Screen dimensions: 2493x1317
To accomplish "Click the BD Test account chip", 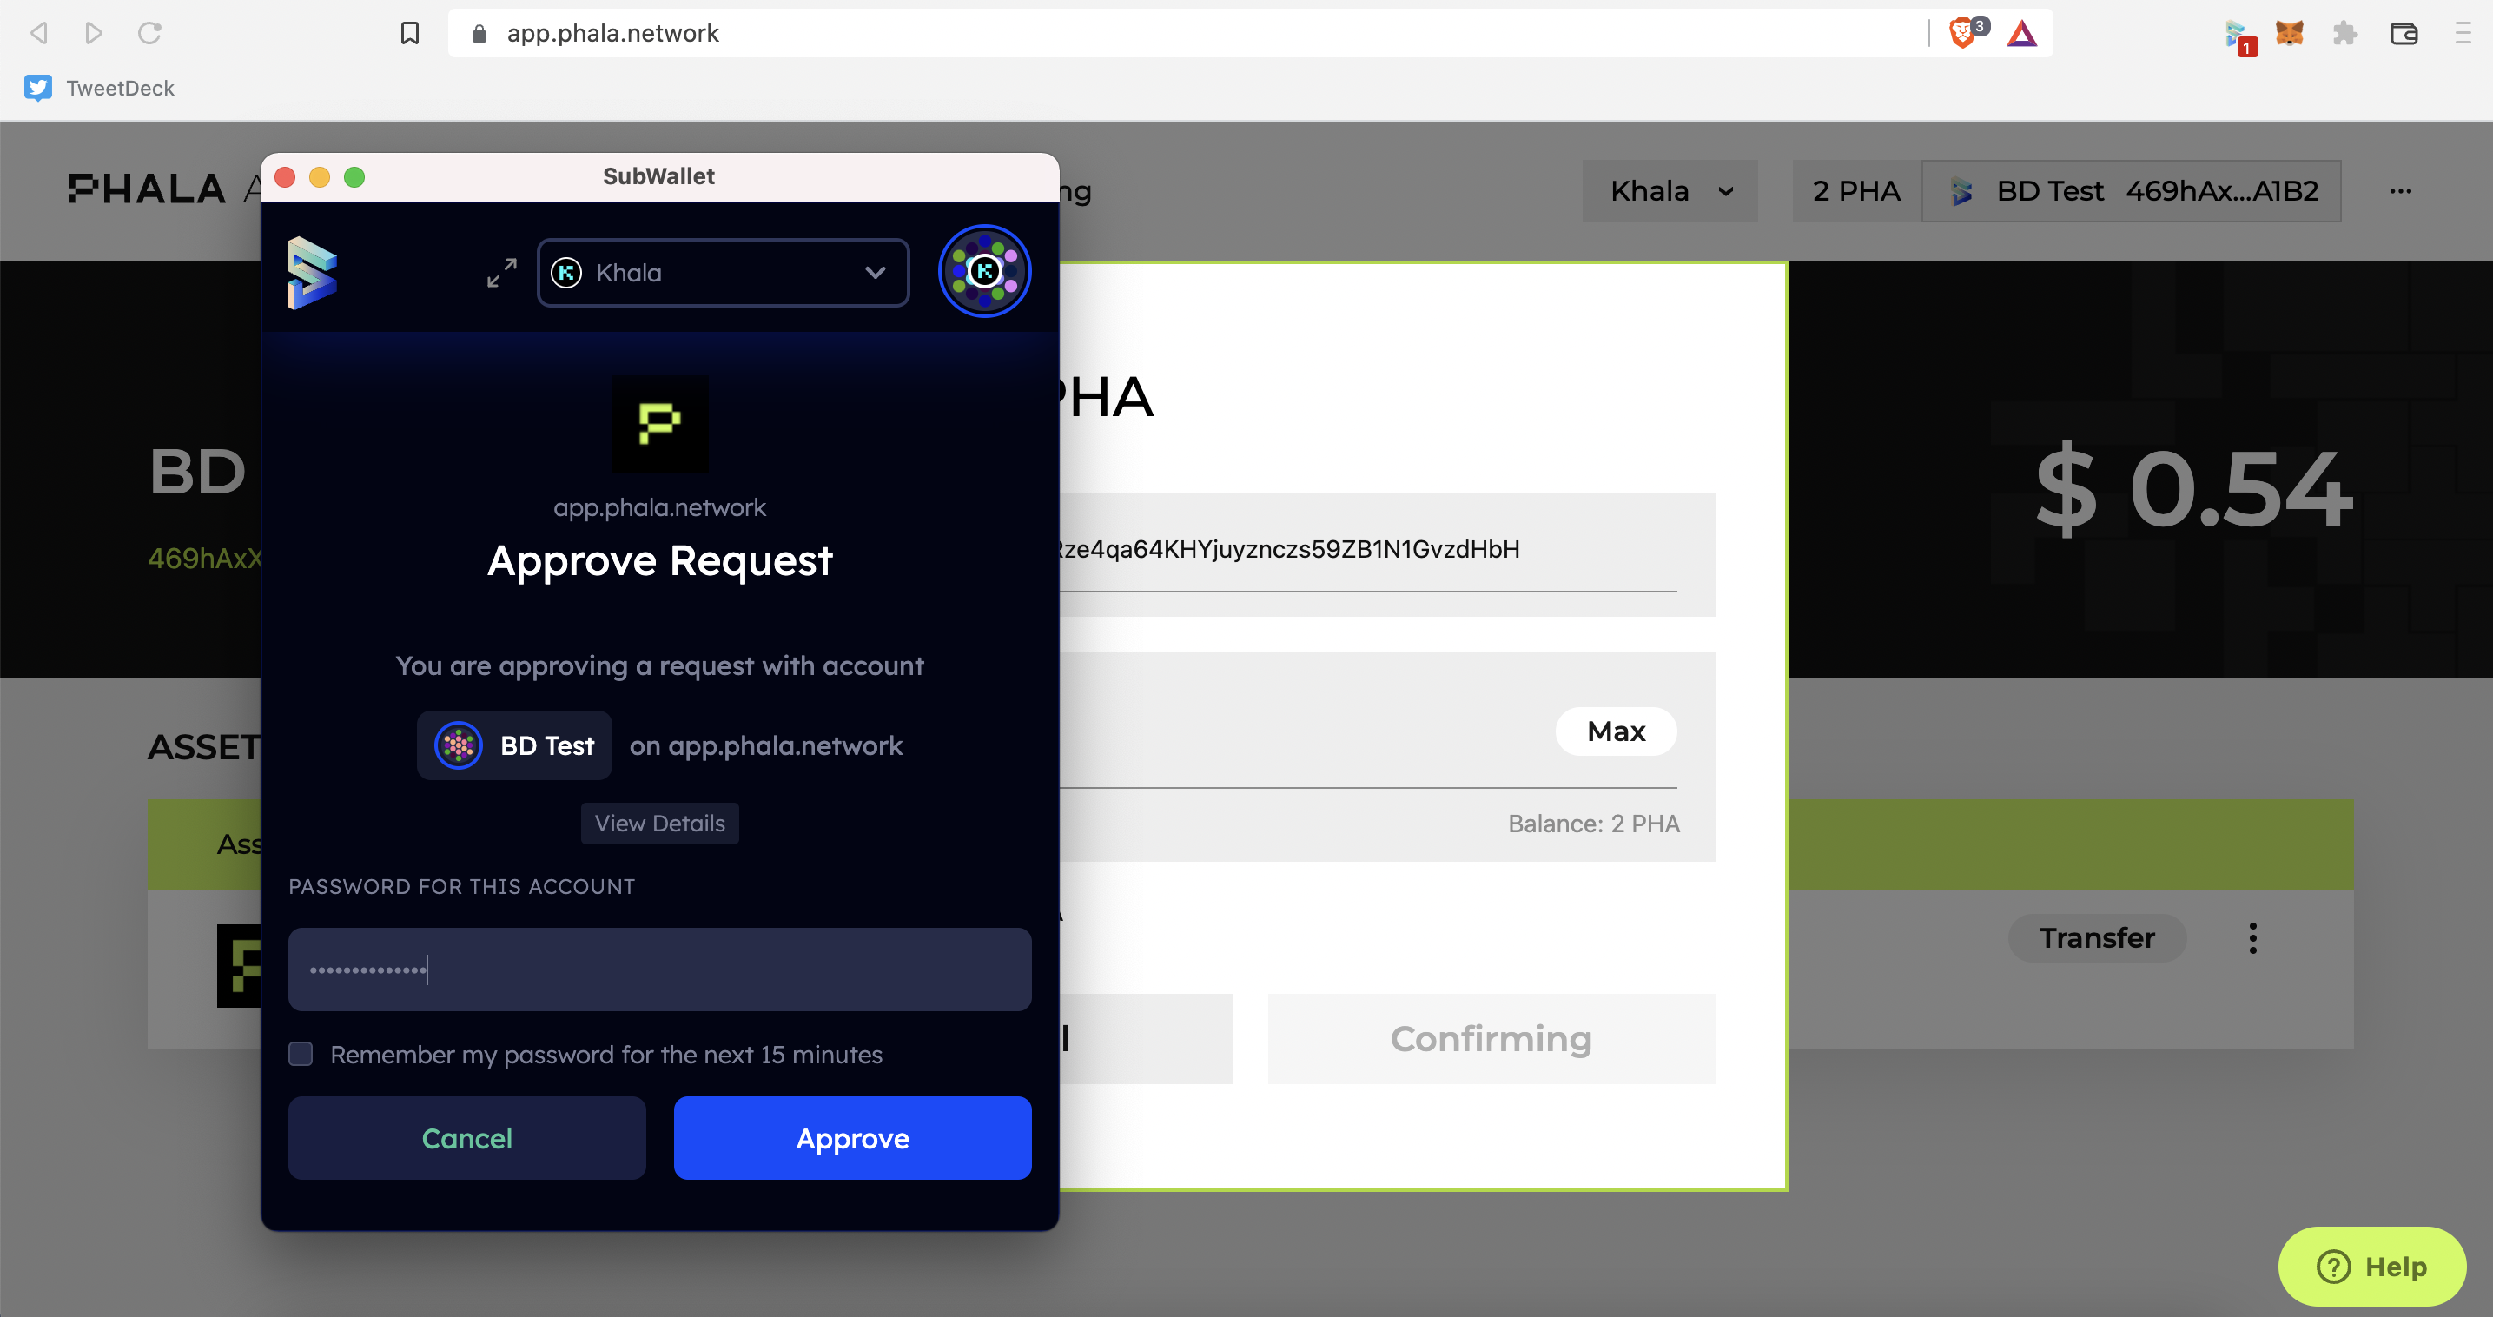I will coord(515,745).
